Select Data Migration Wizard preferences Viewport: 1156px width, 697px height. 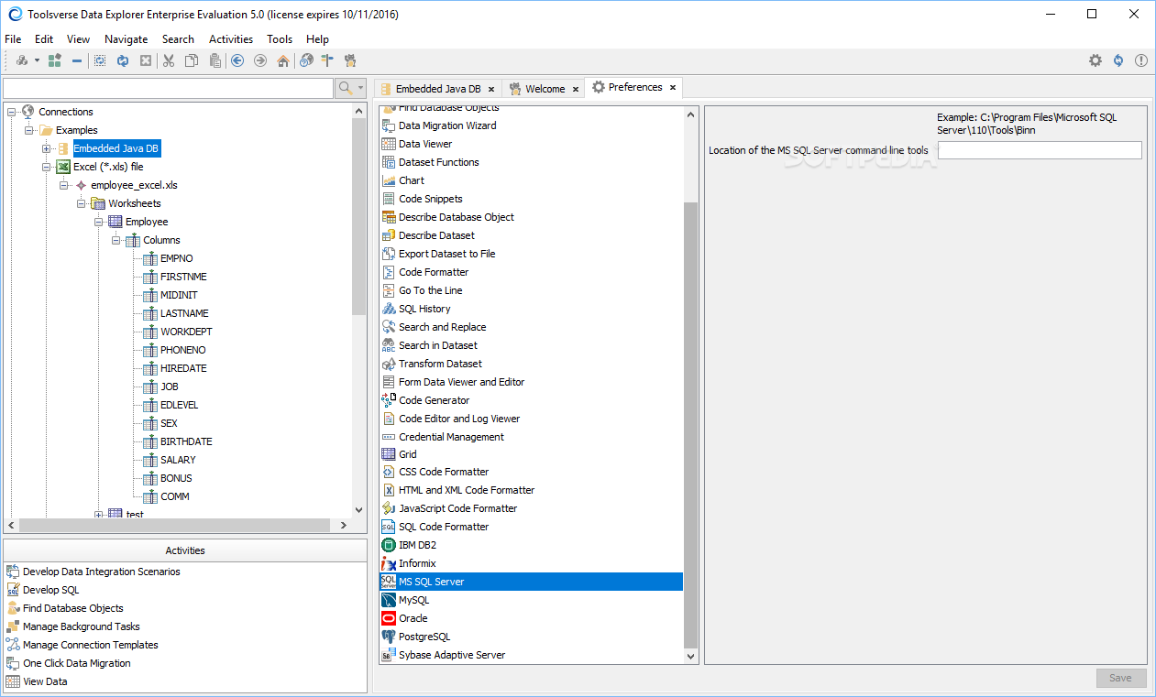[447, 125]
